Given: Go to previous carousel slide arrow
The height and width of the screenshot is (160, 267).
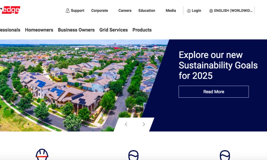Looking at the screenshot, I should 126,124.
